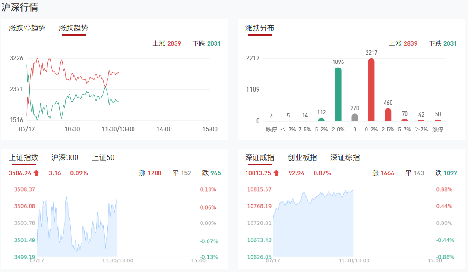
Task: Click the red 0-2% bar showing 2217
Action: tap(371, 90)
